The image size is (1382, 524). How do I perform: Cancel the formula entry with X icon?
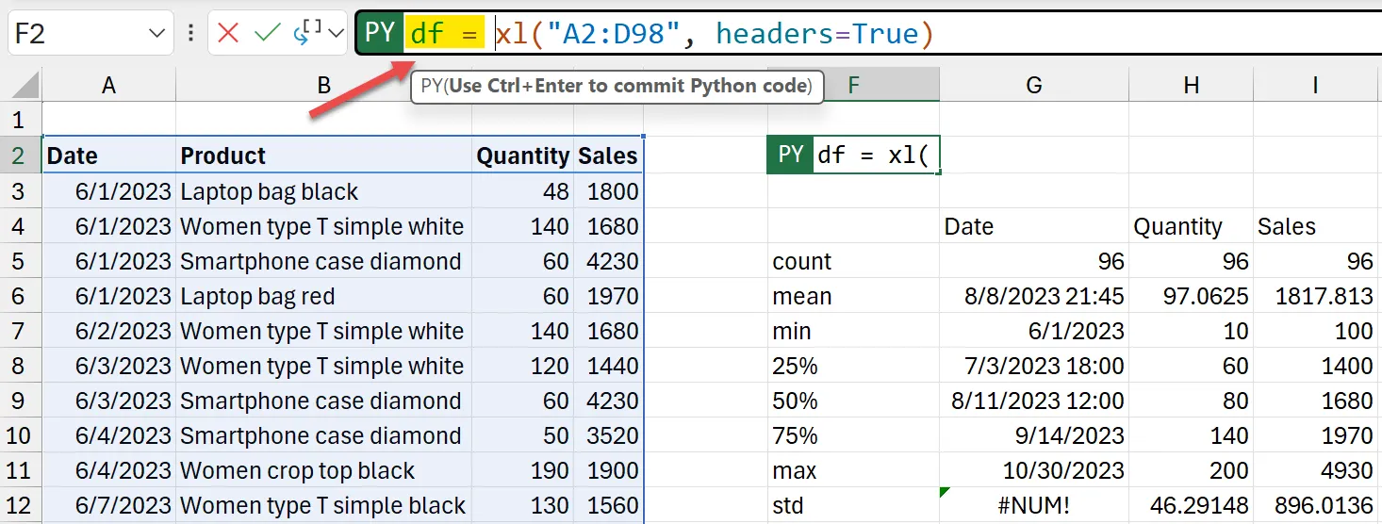coord(227,34)
